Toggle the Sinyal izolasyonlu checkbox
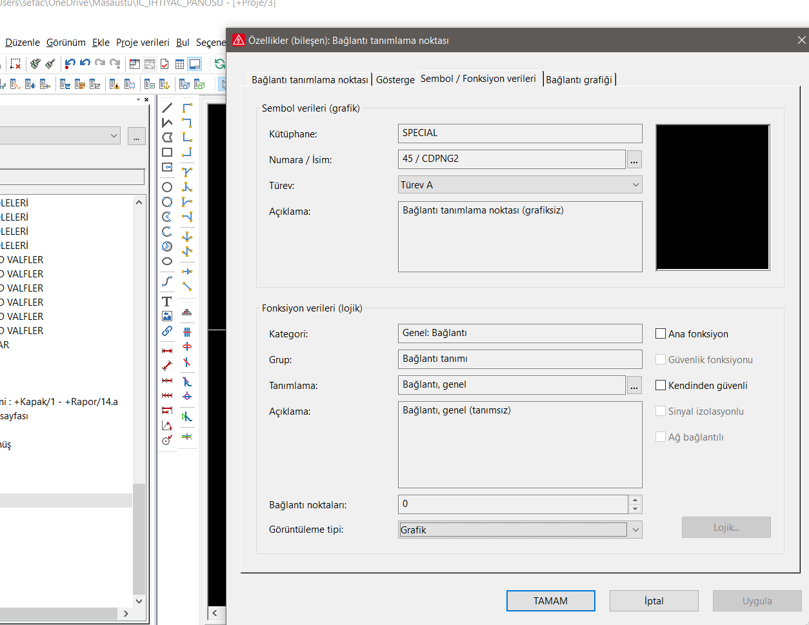The height and width of the screenshot is (625, 809). 661,412
